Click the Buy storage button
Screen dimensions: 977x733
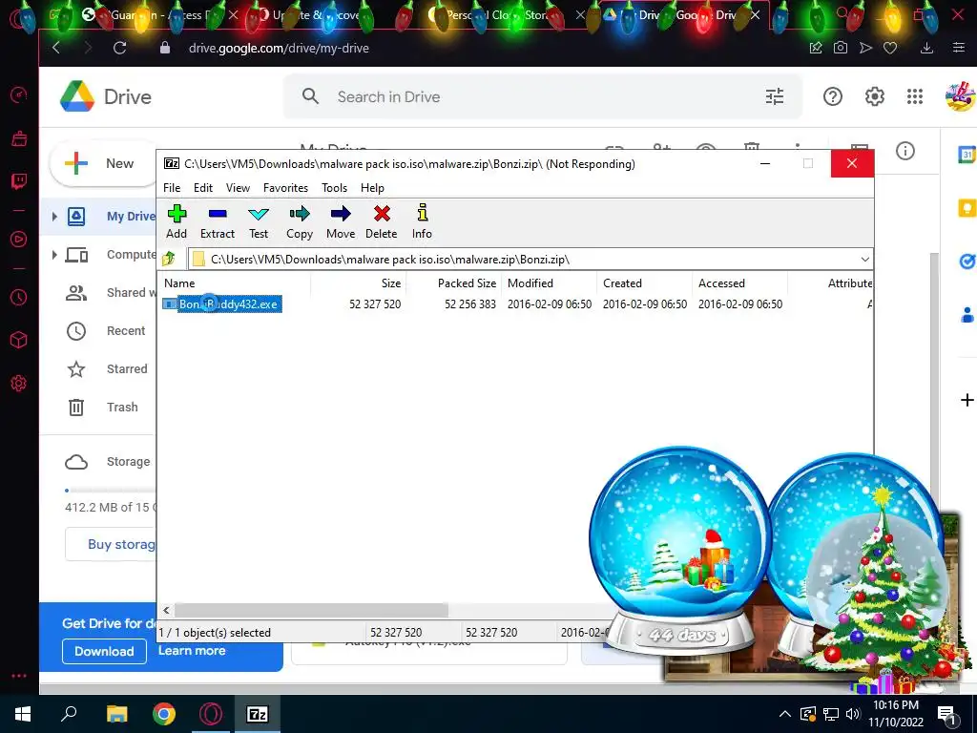[111, 544]
